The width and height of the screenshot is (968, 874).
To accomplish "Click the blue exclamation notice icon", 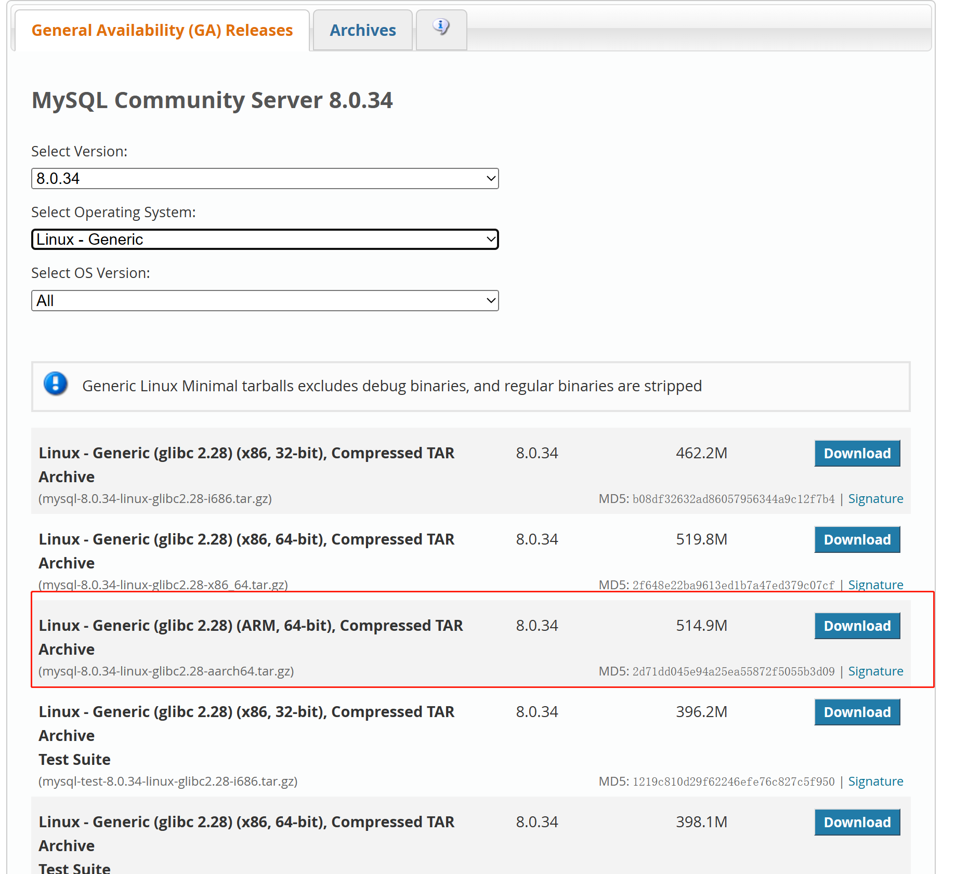I will tap(56, 384).
